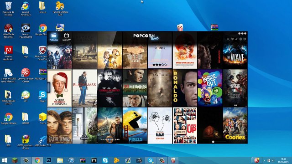Viewport: 292px width, 164px height.
Task: Open the Drivers folder on desktop
Action: 42,7
